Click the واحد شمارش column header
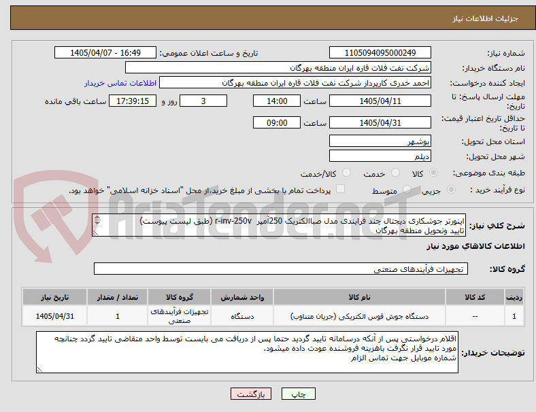 tap(242, 297)
